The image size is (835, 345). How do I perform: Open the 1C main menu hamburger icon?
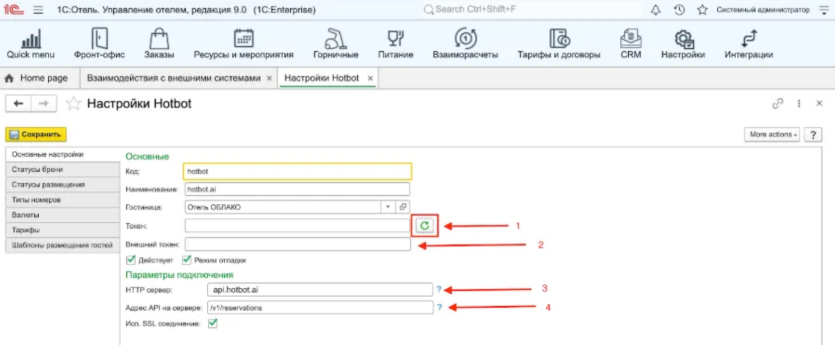[x=38, y=9]
